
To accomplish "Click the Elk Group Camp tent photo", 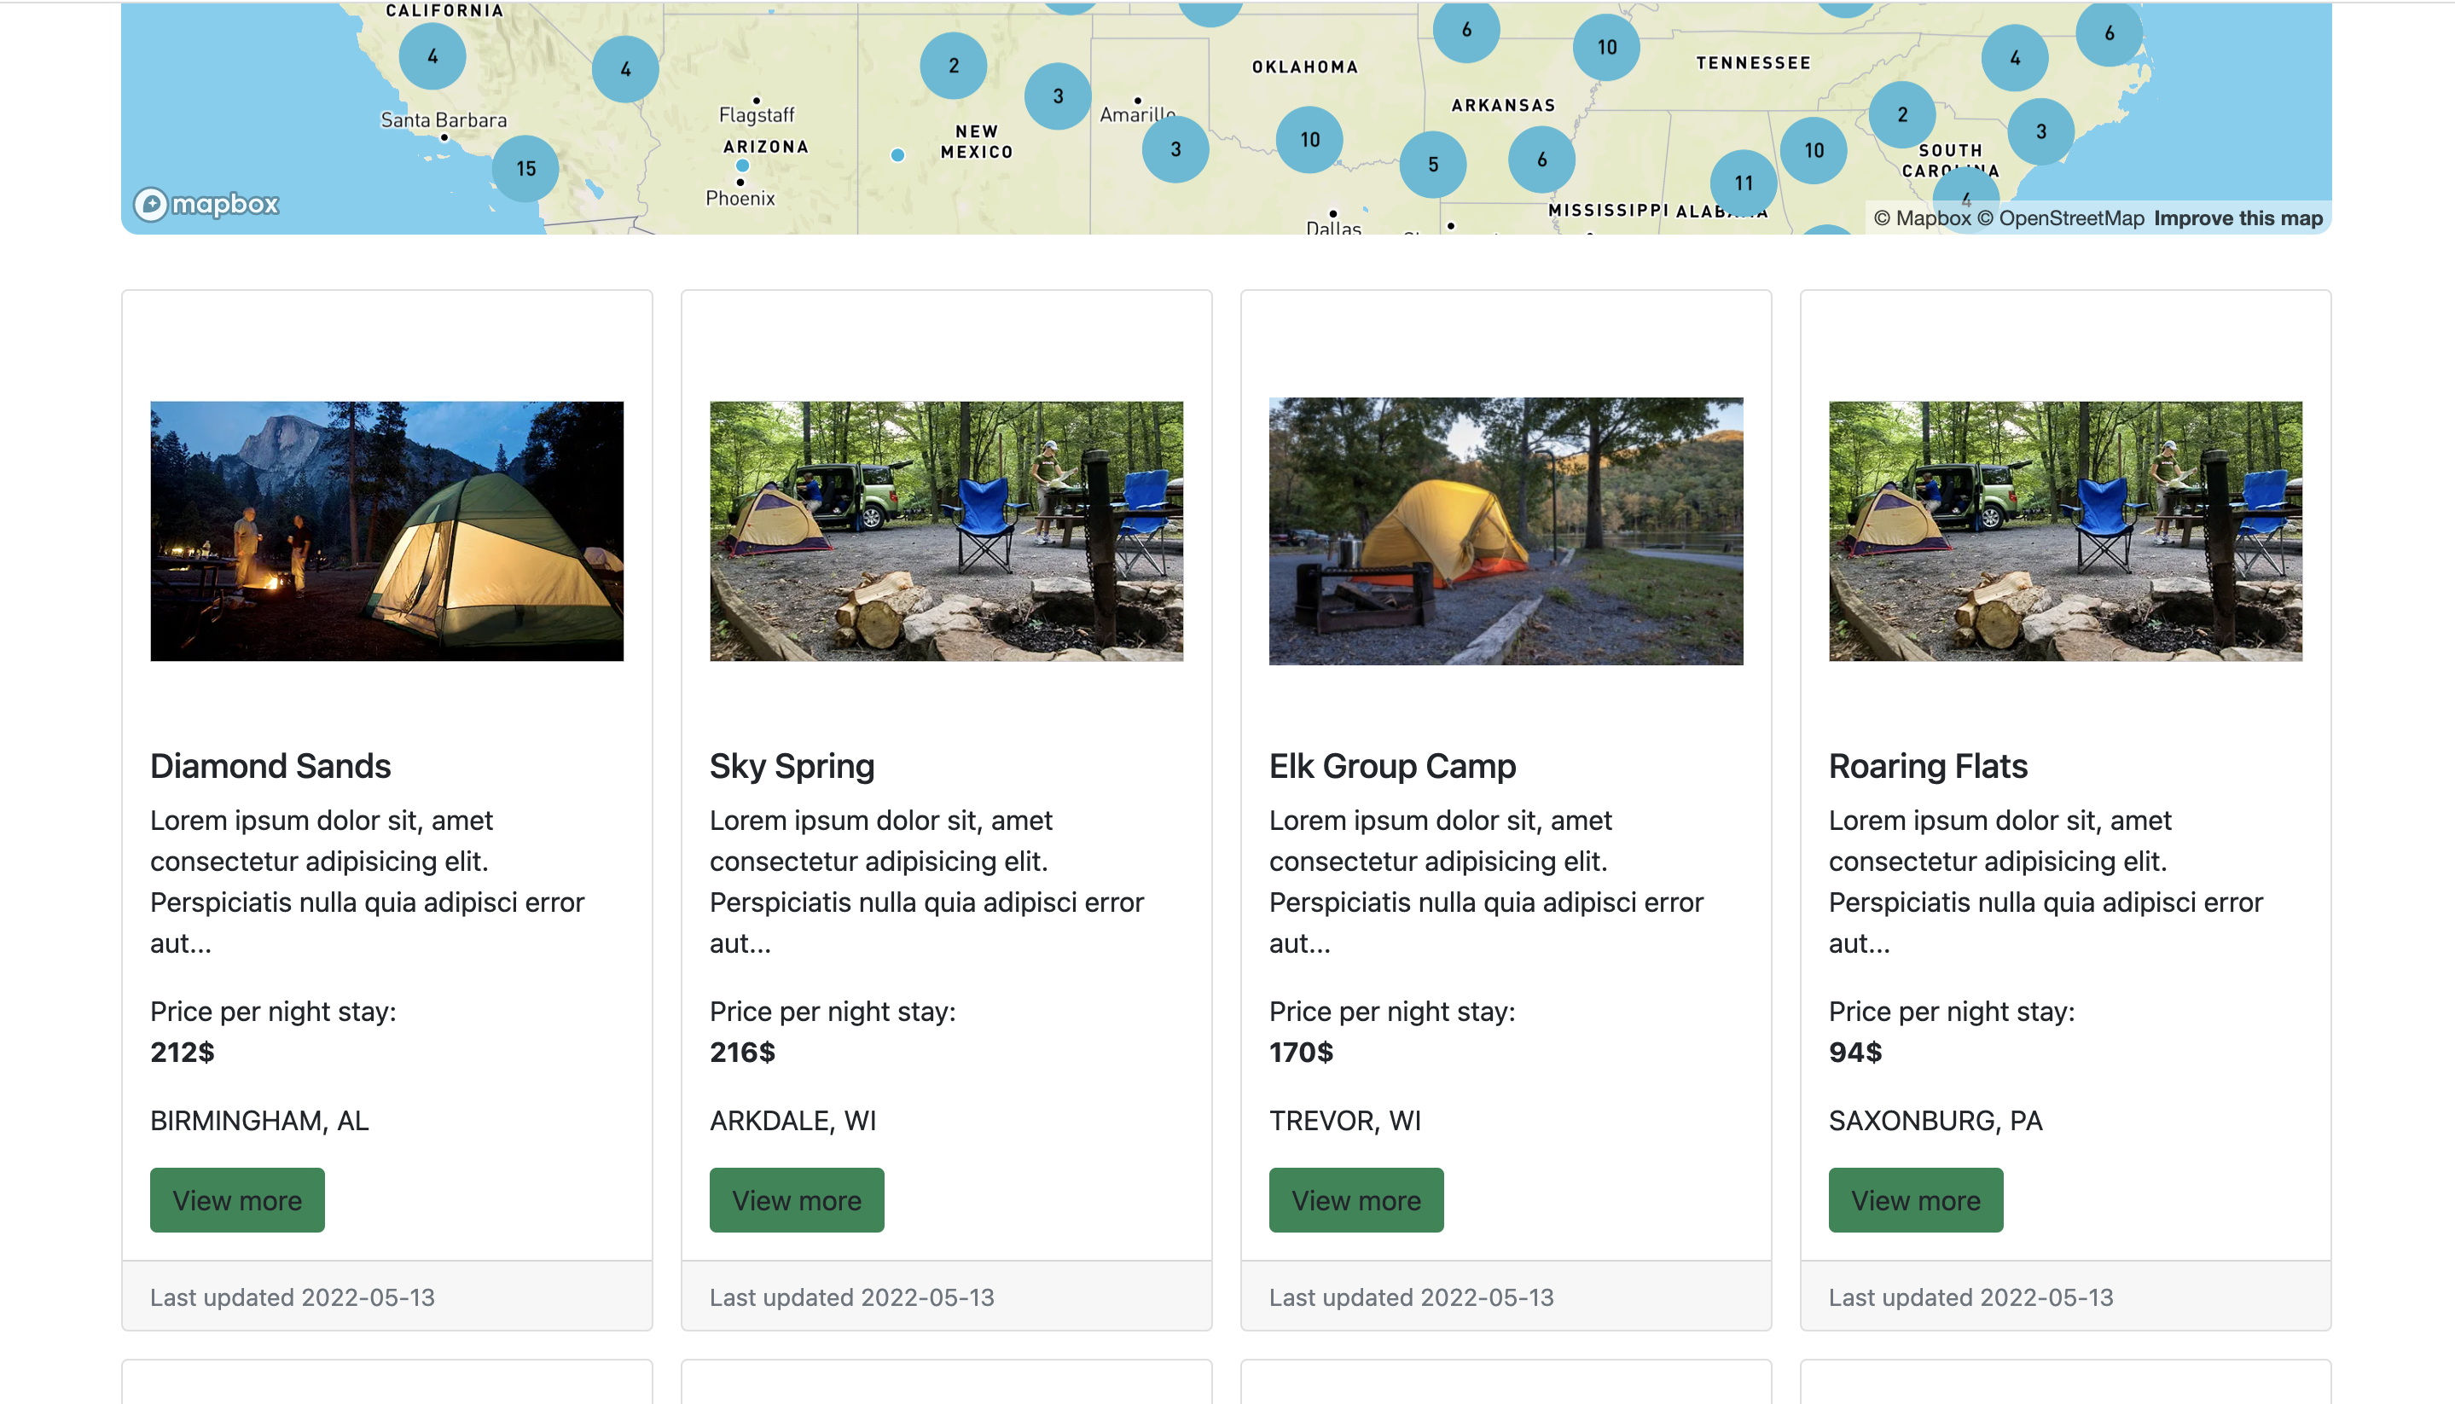I will coord(1506,531).
